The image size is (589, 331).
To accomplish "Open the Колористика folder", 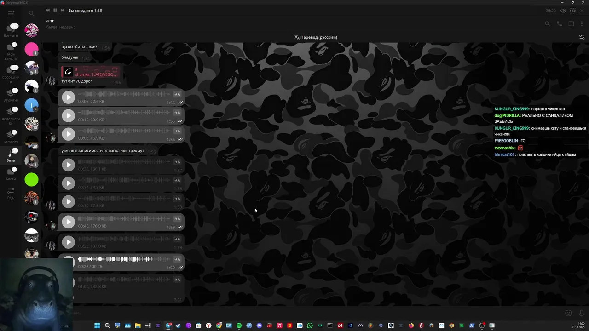I will (11, 116).
